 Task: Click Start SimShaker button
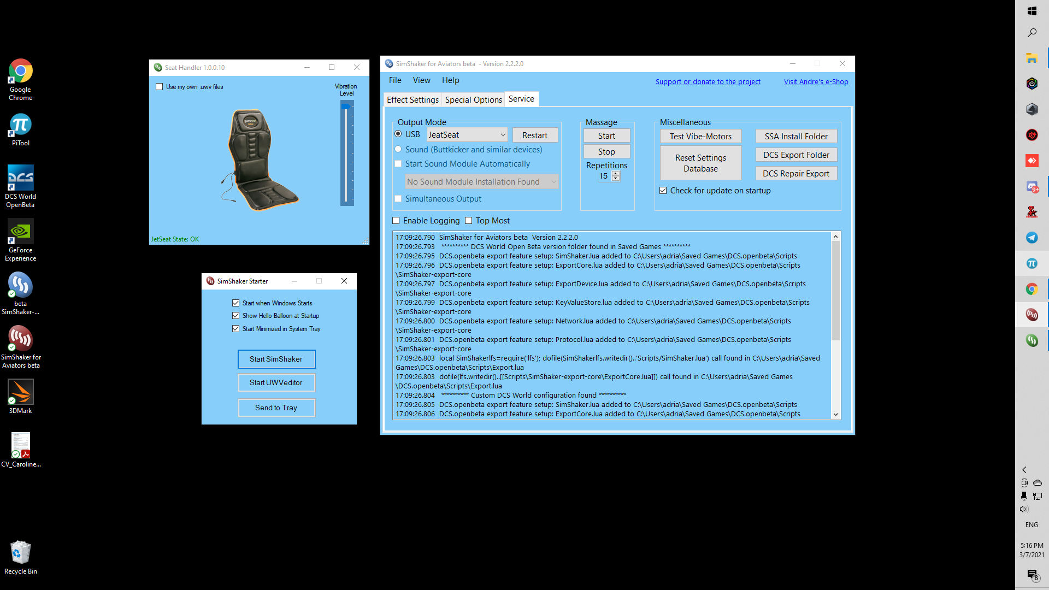pos(276,359)
